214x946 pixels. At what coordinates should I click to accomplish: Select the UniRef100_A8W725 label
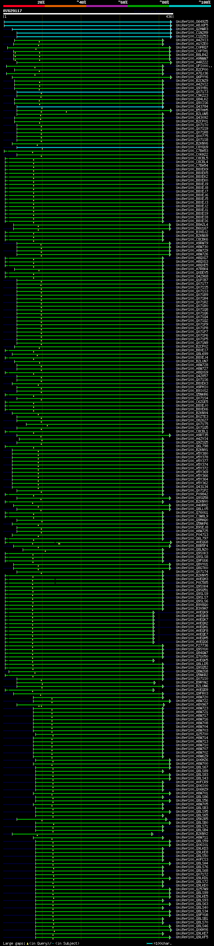[x=192, y=531]
